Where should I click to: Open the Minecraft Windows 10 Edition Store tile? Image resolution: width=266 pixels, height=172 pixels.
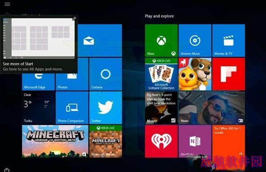(55, 142)
